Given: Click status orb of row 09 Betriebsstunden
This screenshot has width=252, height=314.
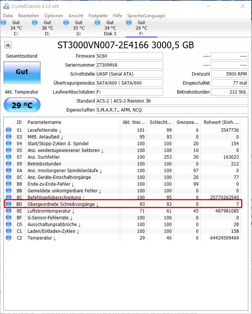Looking at the screenshot, I should coord(9,164).
